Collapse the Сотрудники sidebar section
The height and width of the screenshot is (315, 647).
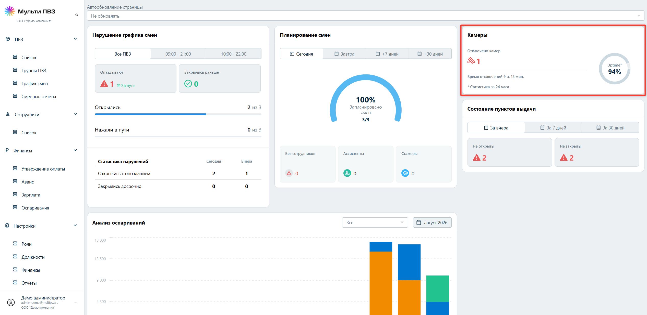point(75,114)
